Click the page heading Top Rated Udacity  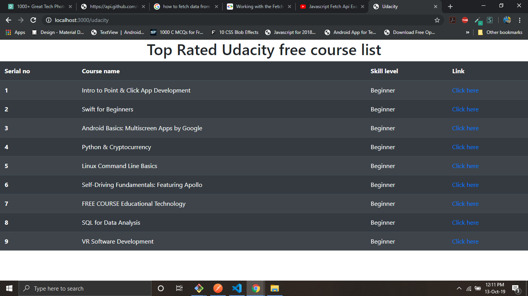264,50
